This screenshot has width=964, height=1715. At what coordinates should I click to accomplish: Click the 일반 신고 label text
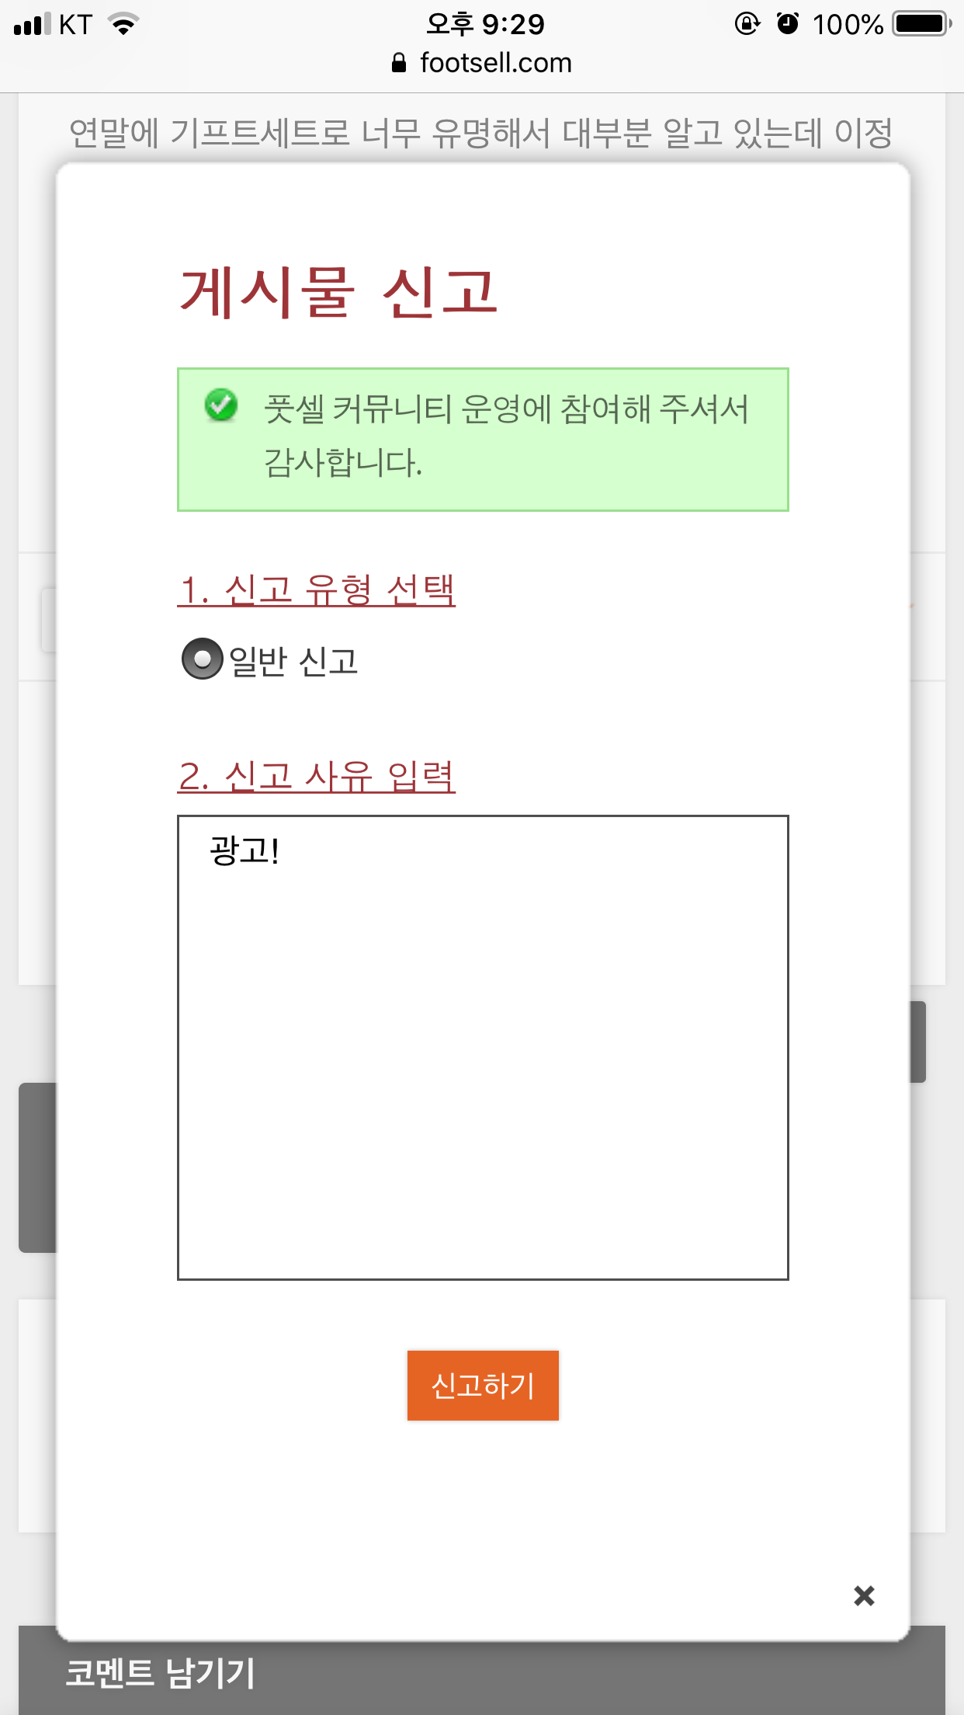(x=293, y=662)
